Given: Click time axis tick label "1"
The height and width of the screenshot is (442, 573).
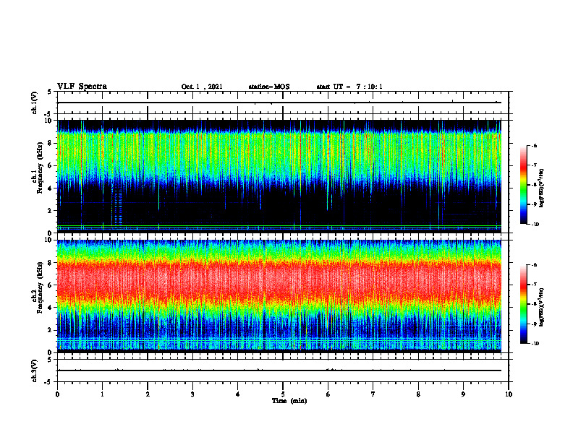Looking at the screenshot, I should pos(102,394).
